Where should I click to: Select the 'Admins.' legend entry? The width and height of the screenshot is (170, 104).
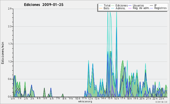coord(121,8)
